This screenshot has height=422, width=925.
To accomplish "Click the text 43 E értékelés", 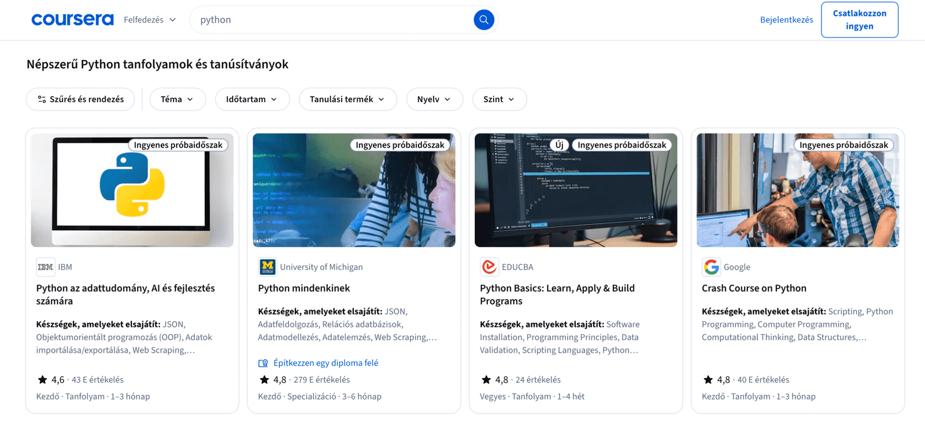I will point(98,380).
